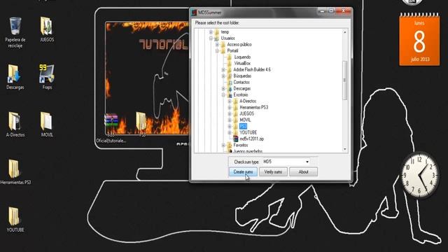The width and height of the screenshot is (448, 252).
Task: Select 'VirtualBox' in the folder tree
Action: (x=242, y=64)
